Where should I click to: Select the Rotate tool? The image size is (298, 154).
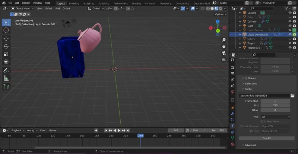pyautogui.click(x=6, y=46)
